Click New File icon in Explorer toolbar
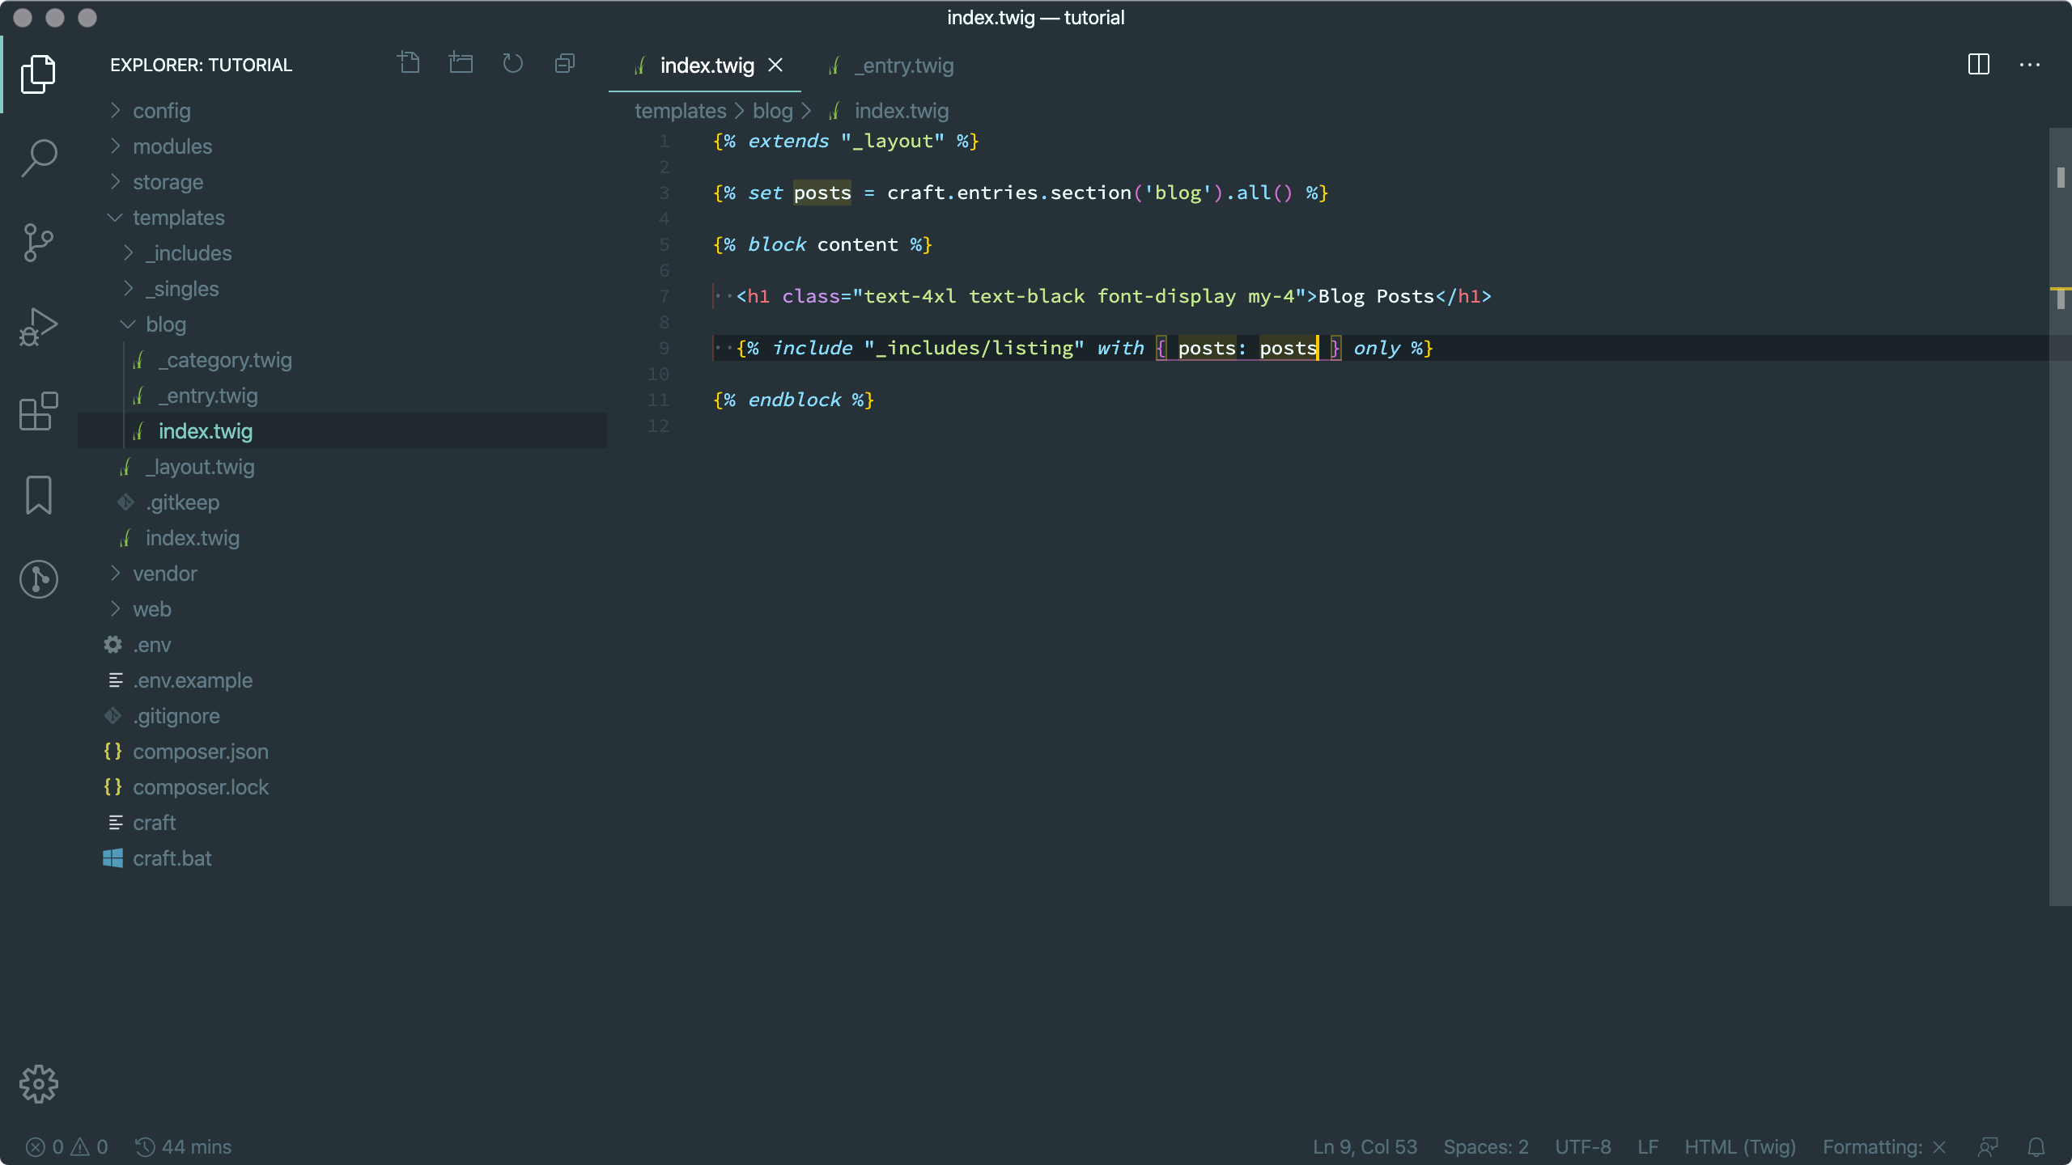Viewport: 2072px width, 1165px height. [409, 62]
